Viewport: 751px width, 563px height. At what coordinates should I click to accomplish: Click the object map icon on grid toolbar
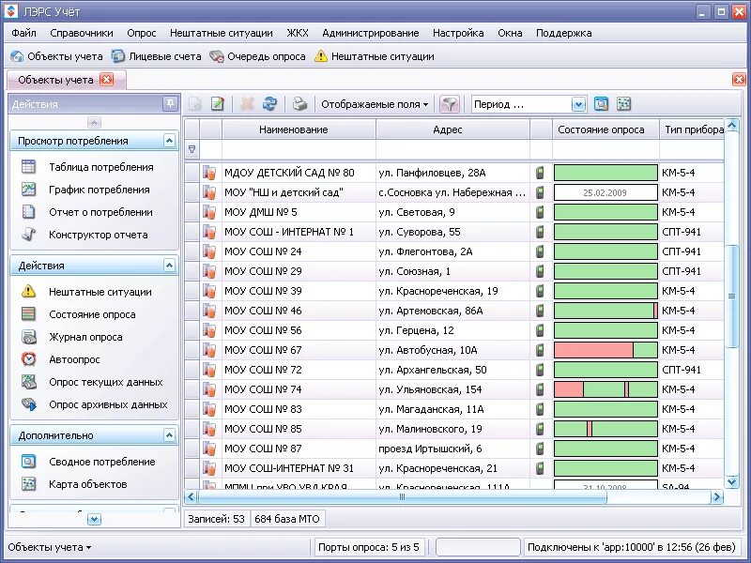(623, 104)
